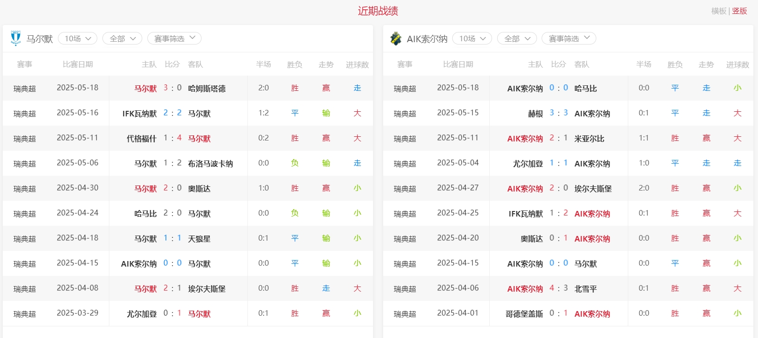This screenshot has width=758, height=338.
Task: Click the 3:0 score of 马尔默 vs 哈姆斯塔德
Action: 172,88
